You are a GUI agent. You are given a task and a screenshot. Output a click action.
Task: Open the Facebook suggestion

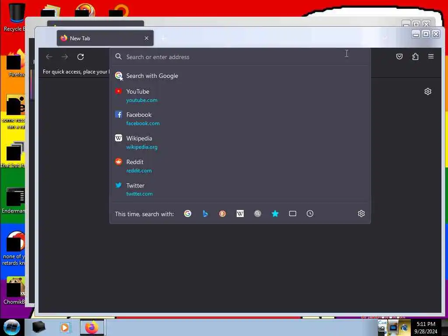click(240, 119)
